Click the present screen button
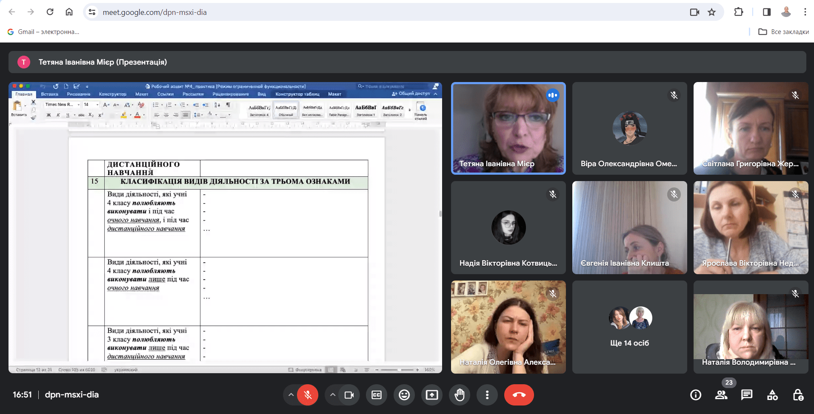Viewport: 814px width, 414px height. (432, 395)
